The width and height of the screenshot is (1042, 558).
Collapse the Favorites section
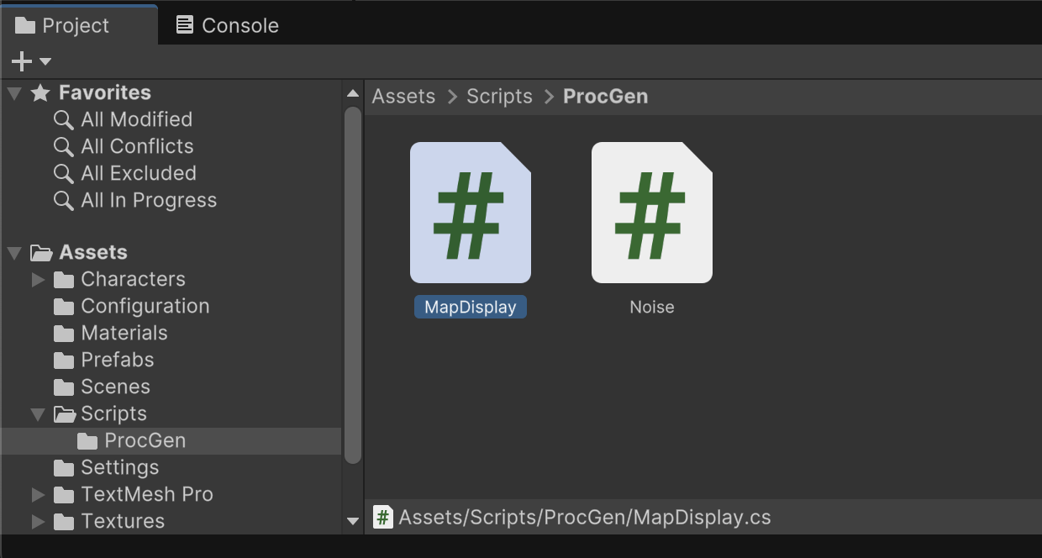(x=14, y=92)
